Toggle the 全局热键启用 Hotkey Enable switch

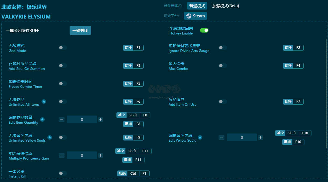[x=204, y=30]
